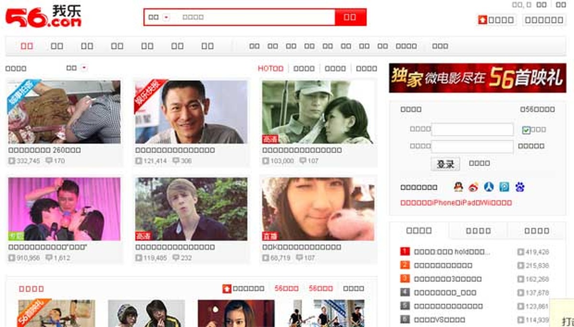Sign in with Renren icon
The image size is (574, 327).
(488, 187)
